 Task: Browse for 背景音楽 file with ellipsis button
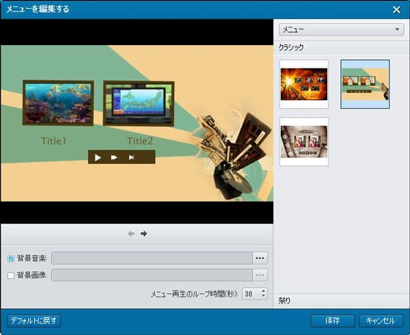click(260, 258)
